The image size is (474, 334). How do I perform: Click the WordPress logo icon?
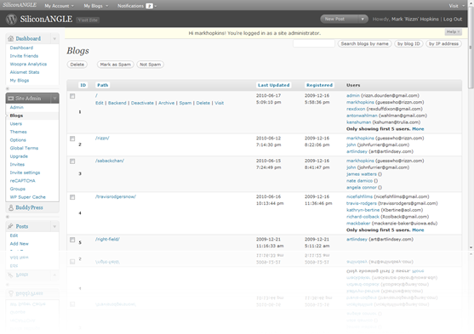[11, 19]
